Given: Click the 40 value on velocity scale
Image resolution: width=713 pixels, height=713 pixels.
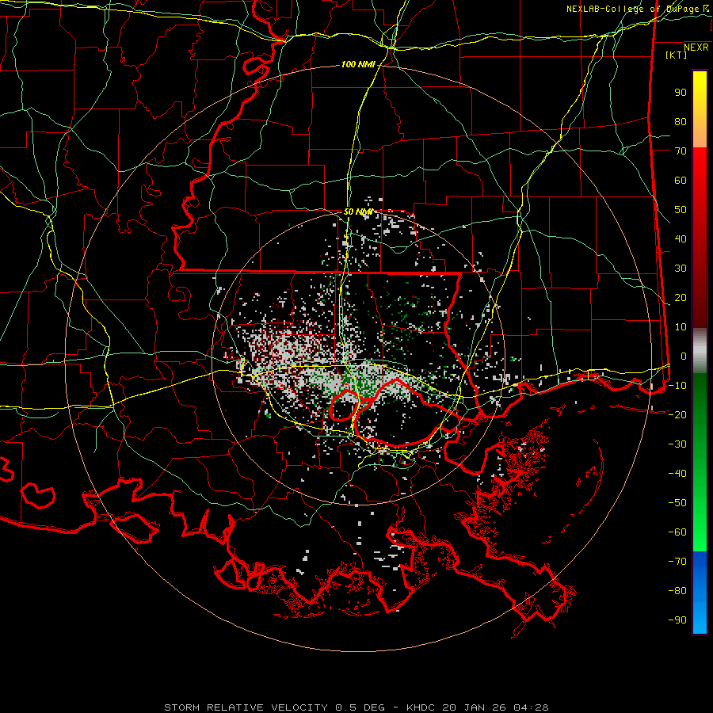Looking at the screenshot, I should click(681, 238).
